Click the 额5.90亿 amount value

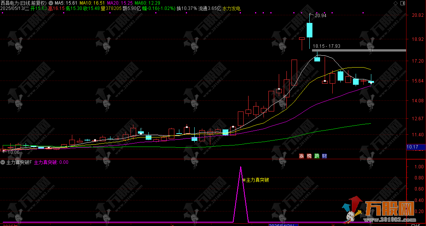click(132, 9)
